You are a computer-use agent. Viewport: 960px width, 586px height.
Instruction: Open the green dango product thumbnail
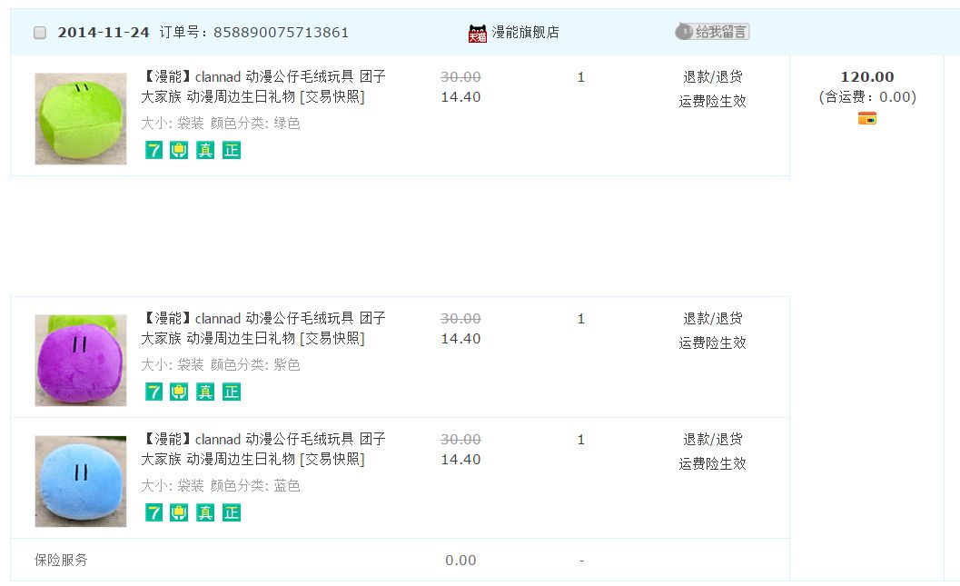(81, 119)
